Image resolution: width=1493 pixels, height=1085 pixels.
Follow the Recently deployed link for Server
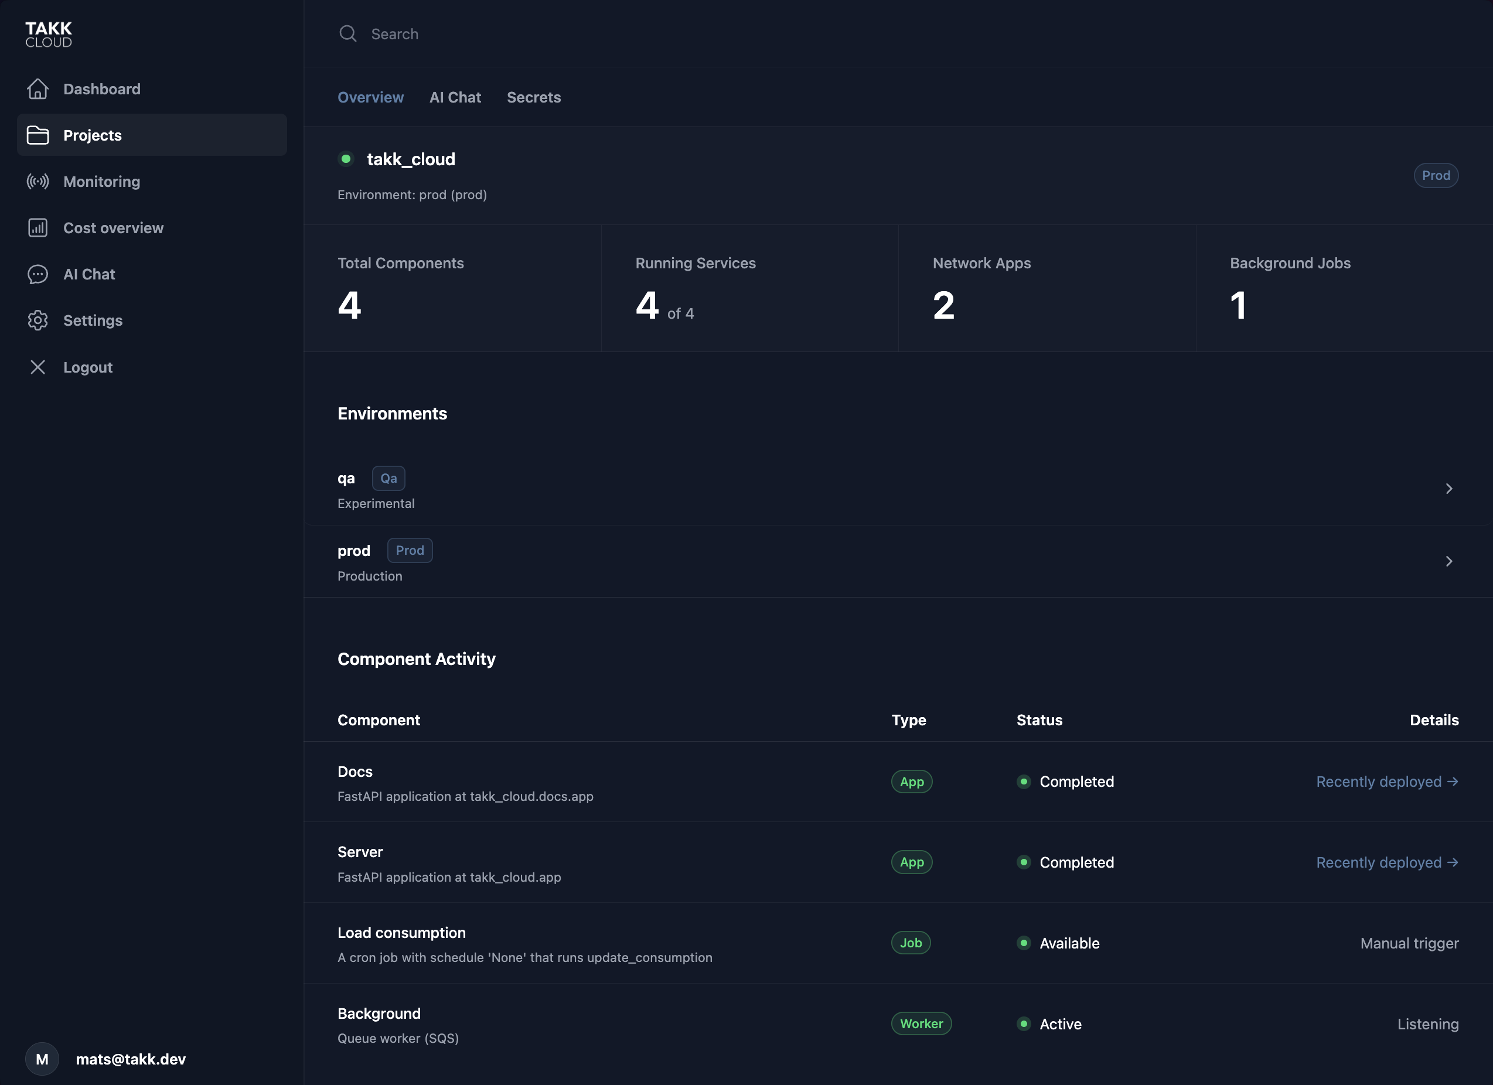1388,862
